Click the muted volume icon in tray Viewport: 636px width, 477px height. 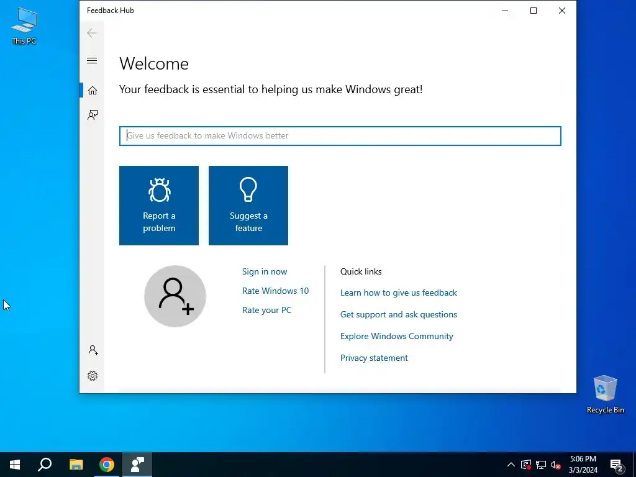pos(555,465)
